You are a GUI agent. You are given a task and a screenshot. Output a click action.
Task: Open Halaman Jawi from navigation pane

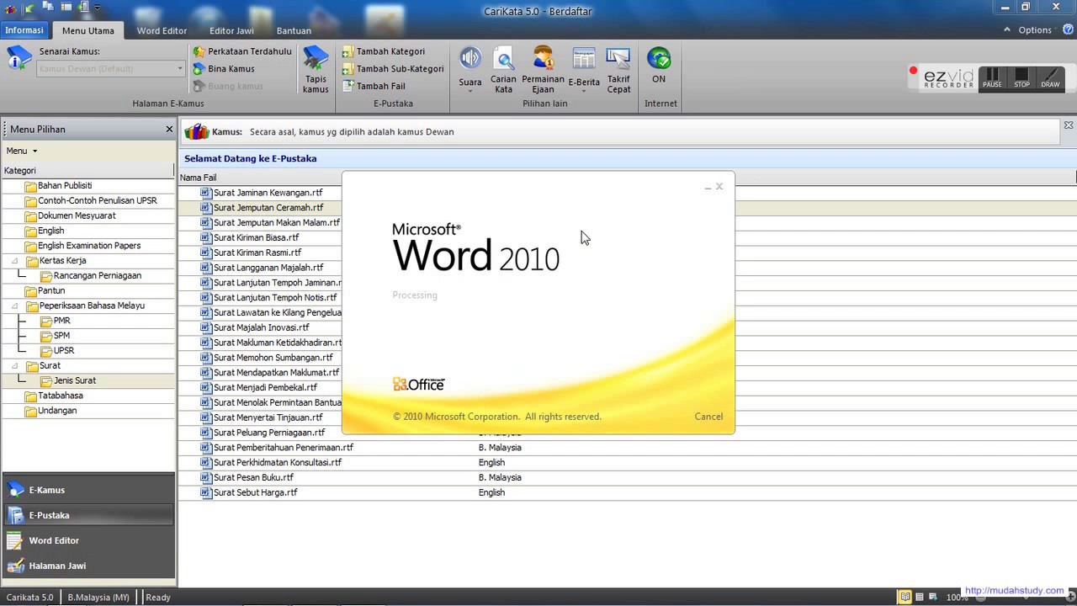pyautogui.click(x=88, y=566)
